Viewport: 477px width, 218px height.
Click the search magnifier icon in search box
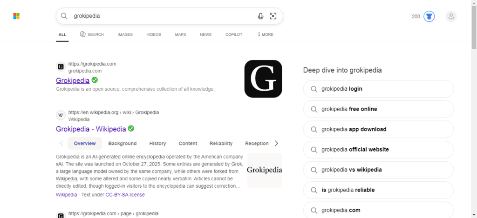point(64,16)
